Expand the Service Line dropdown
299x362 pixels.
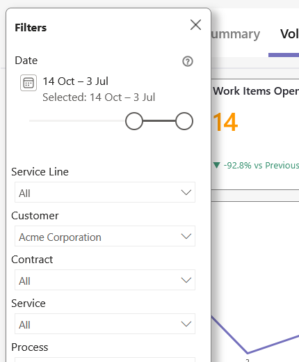point(105,192)
